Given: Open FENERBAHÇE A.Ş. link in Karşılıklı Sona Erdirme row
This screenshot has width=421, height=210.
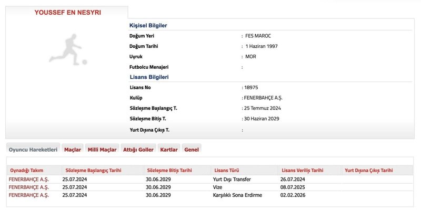Looking at the screenshot, I should tap(29, 195).
